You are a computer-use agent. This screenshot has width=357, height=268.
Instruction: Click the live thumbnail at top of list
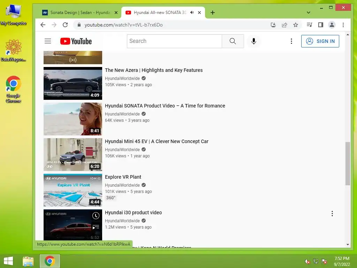point(73,58)
